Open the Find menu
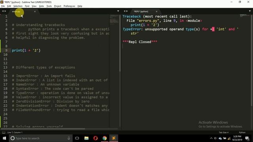Viewport: 253px width, 142px height. [27, 6]
